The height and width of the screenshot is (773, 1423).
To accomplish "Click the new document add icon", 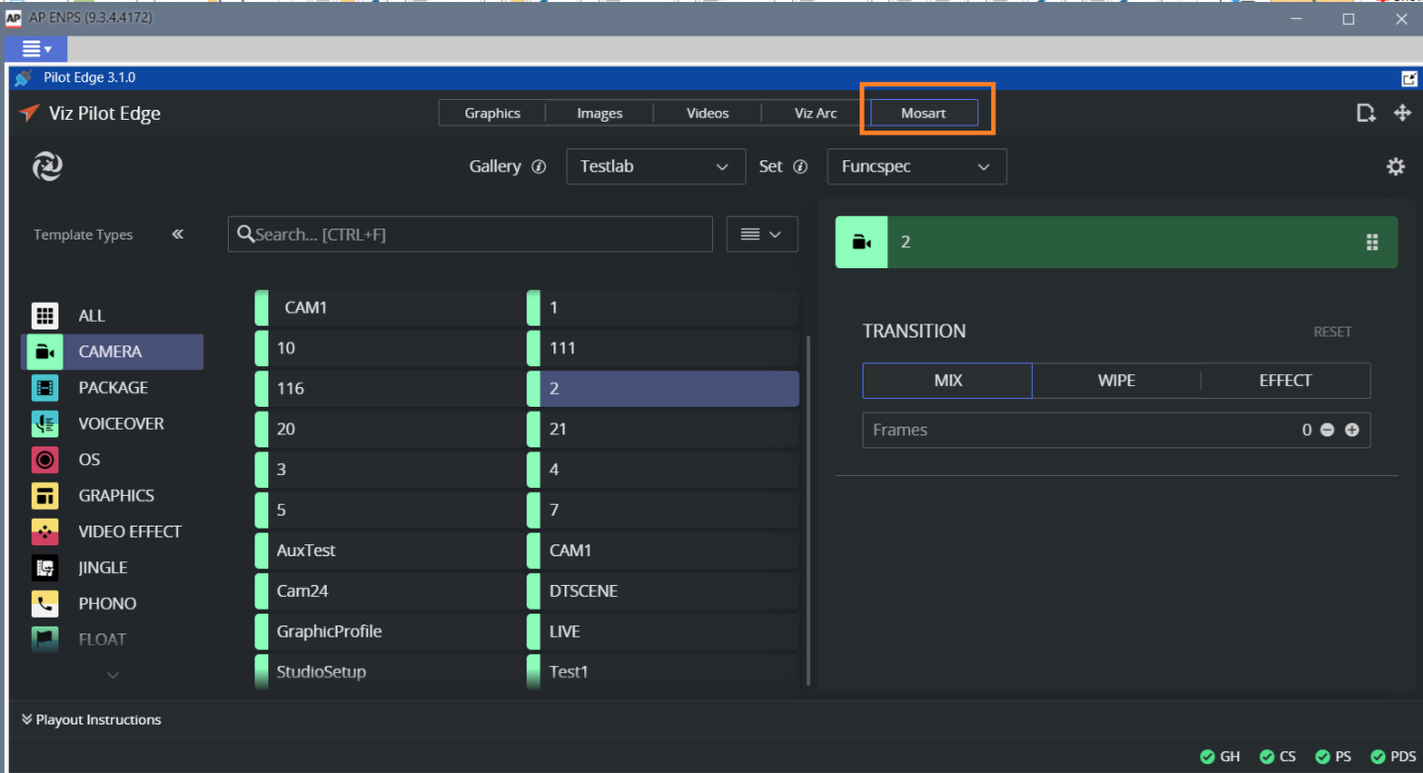I will (1367, 113).
